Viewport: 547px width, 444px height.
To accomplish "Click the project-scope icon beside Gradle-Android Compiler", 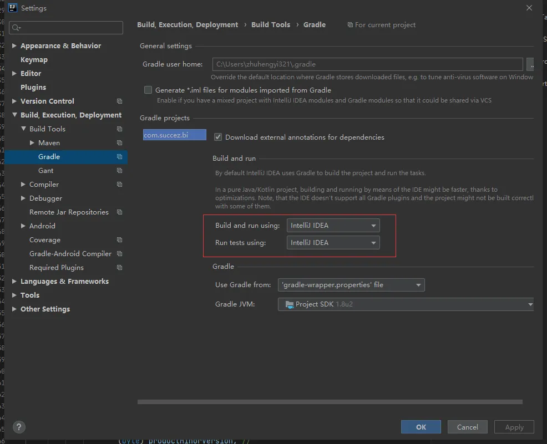I will [119, 254].
